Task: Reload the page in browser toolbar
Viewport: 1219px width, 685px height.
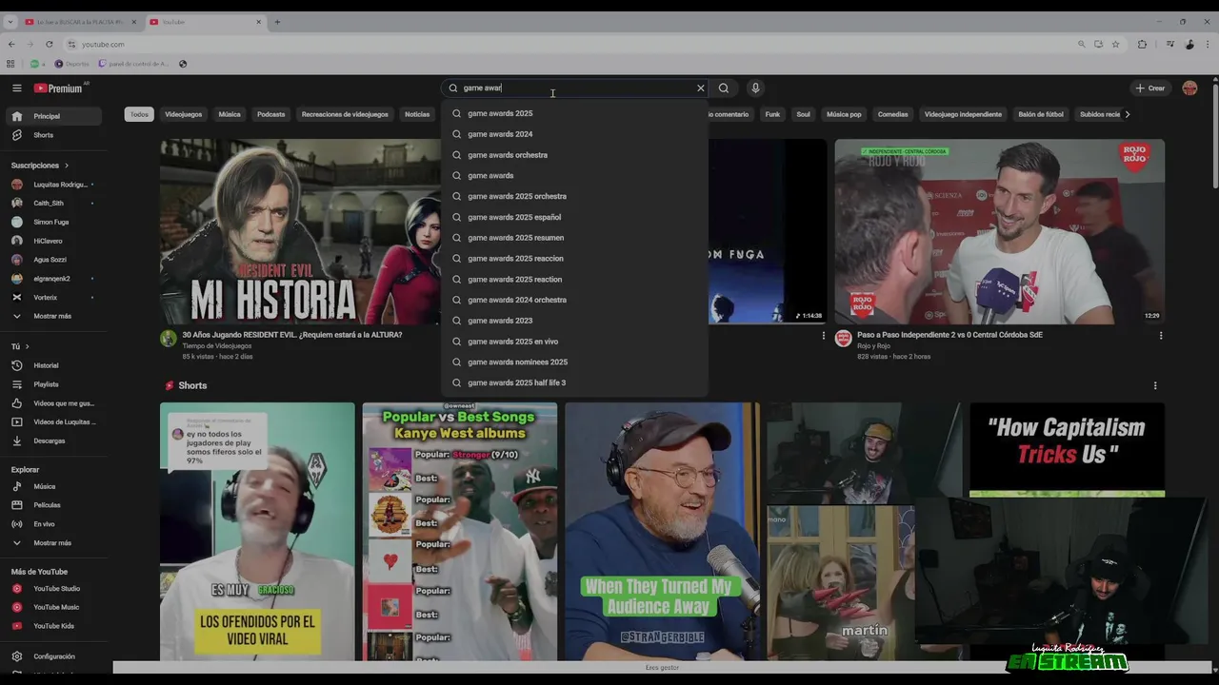Action: tap(50, 44)
